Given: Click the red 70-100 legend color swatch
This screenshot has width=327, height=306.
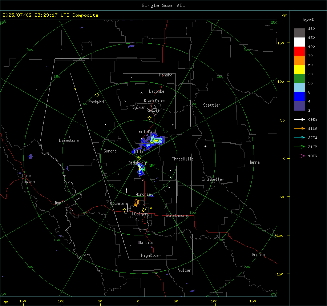Looking at the screenshot, I should pos(299,51).
